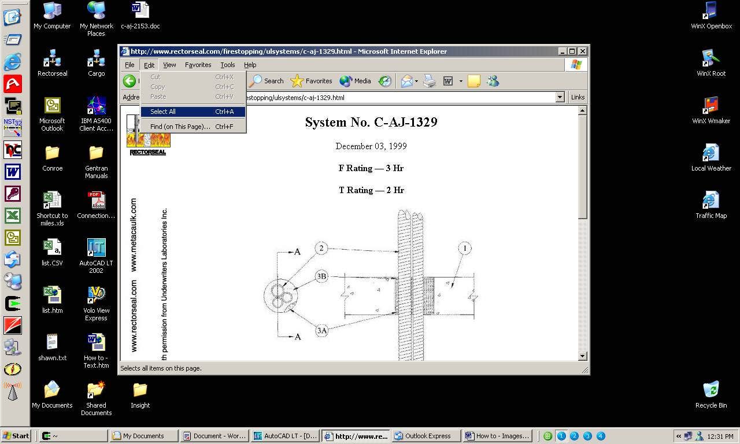Choose Find (on This Page) menu entry
The image size is (740, 444).
click(193, 127)
